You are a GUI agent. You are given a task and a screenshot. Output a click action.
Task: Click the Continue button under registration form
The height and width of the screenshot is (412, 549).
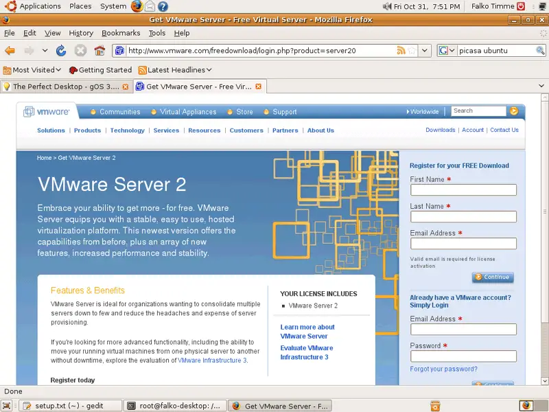[493, 277]
